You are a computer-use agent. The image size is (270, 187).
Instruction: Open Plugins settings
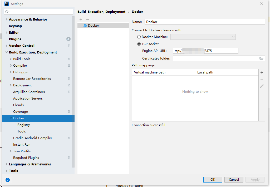[15, 39]
